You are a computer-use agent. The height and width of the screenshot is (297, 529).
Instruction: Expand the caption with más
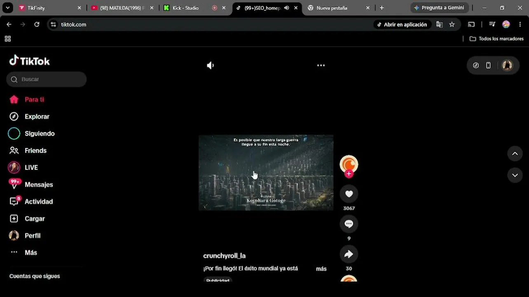321,269
